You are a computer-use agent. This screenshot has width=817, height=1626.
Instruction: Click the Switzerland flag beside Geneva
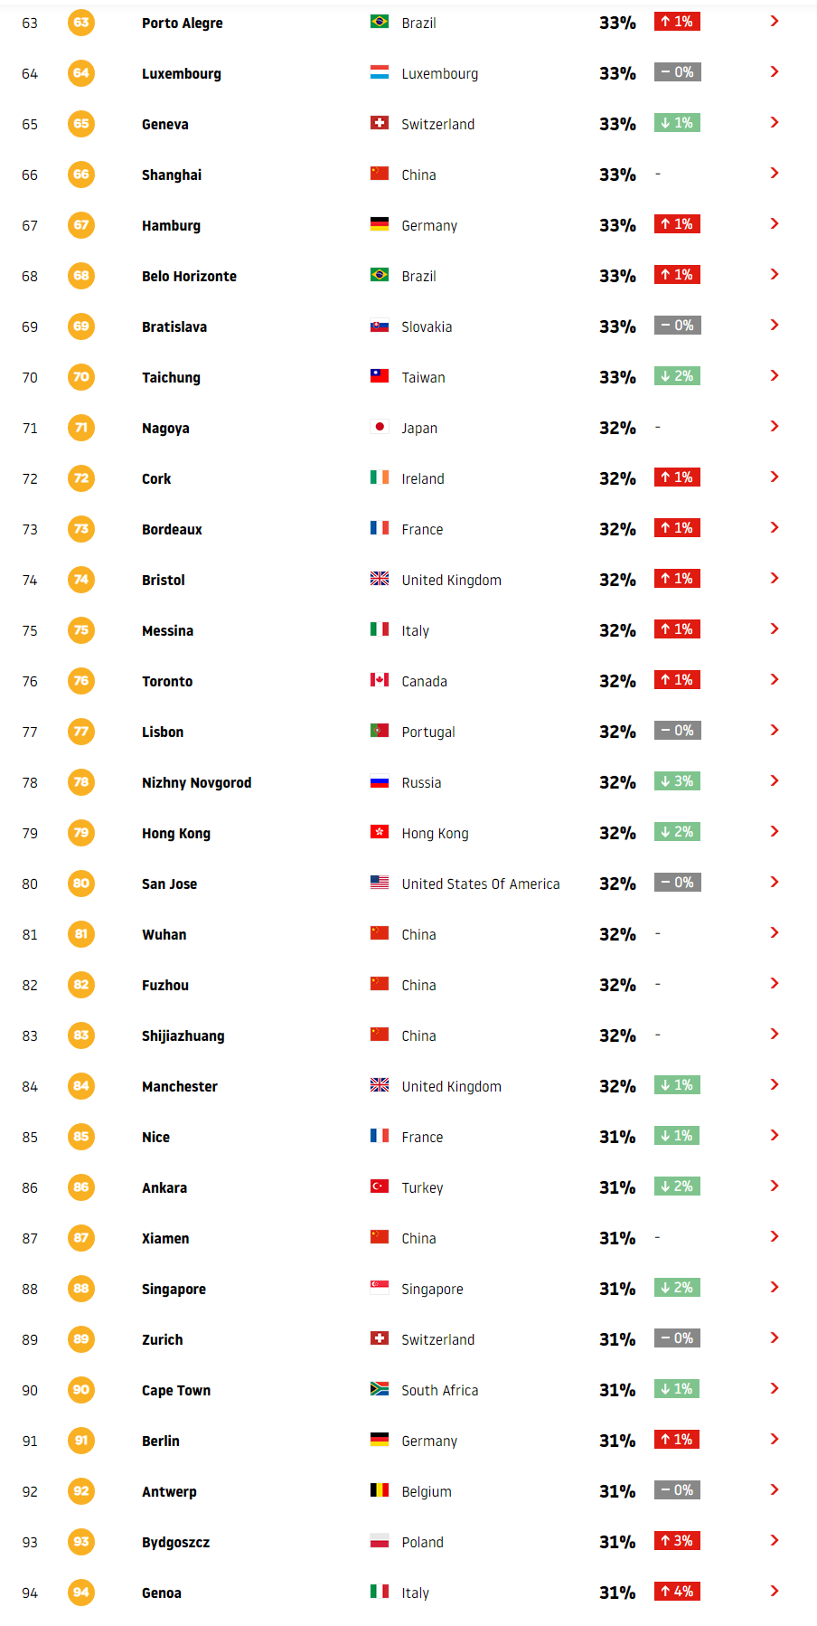380,123
